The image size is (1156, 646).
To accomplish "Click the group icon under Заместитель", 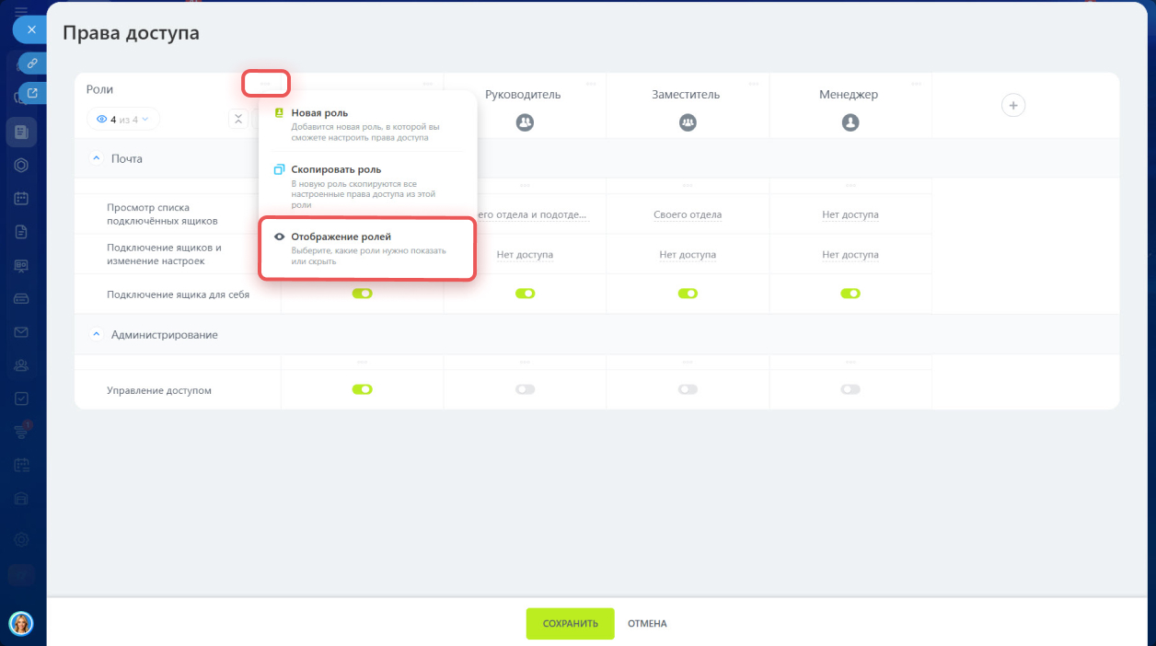I will pos(688,121).
